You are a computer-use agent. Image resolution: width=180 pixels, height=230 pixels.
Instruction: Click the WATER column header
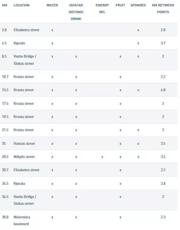tap(52, 5)
